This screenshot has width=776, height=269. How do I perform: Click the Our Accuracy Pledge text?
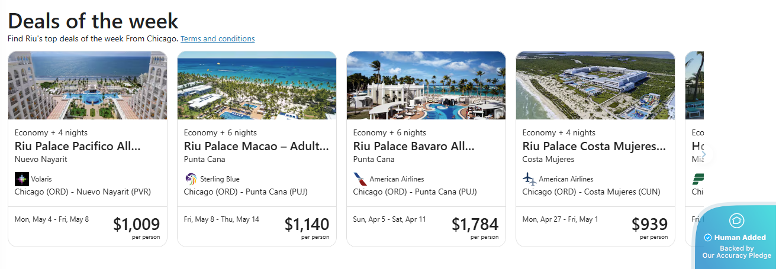[737, 255]
